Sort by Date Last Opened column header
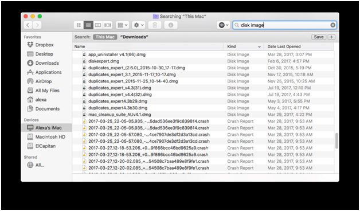The image size is (360, 211). (x=299, y=46)
